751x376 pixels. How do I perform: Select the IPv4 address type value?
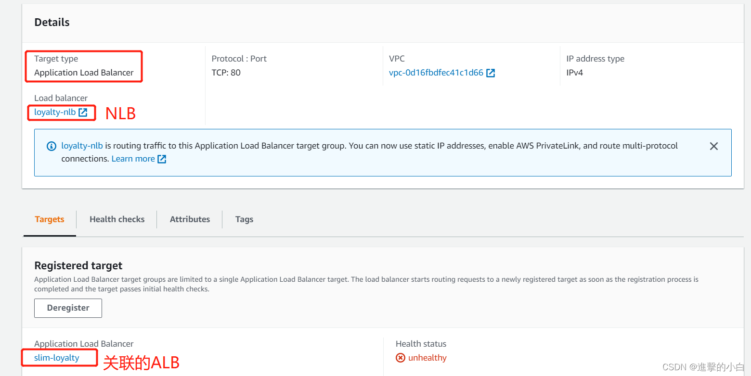click(x=575, y=73)
